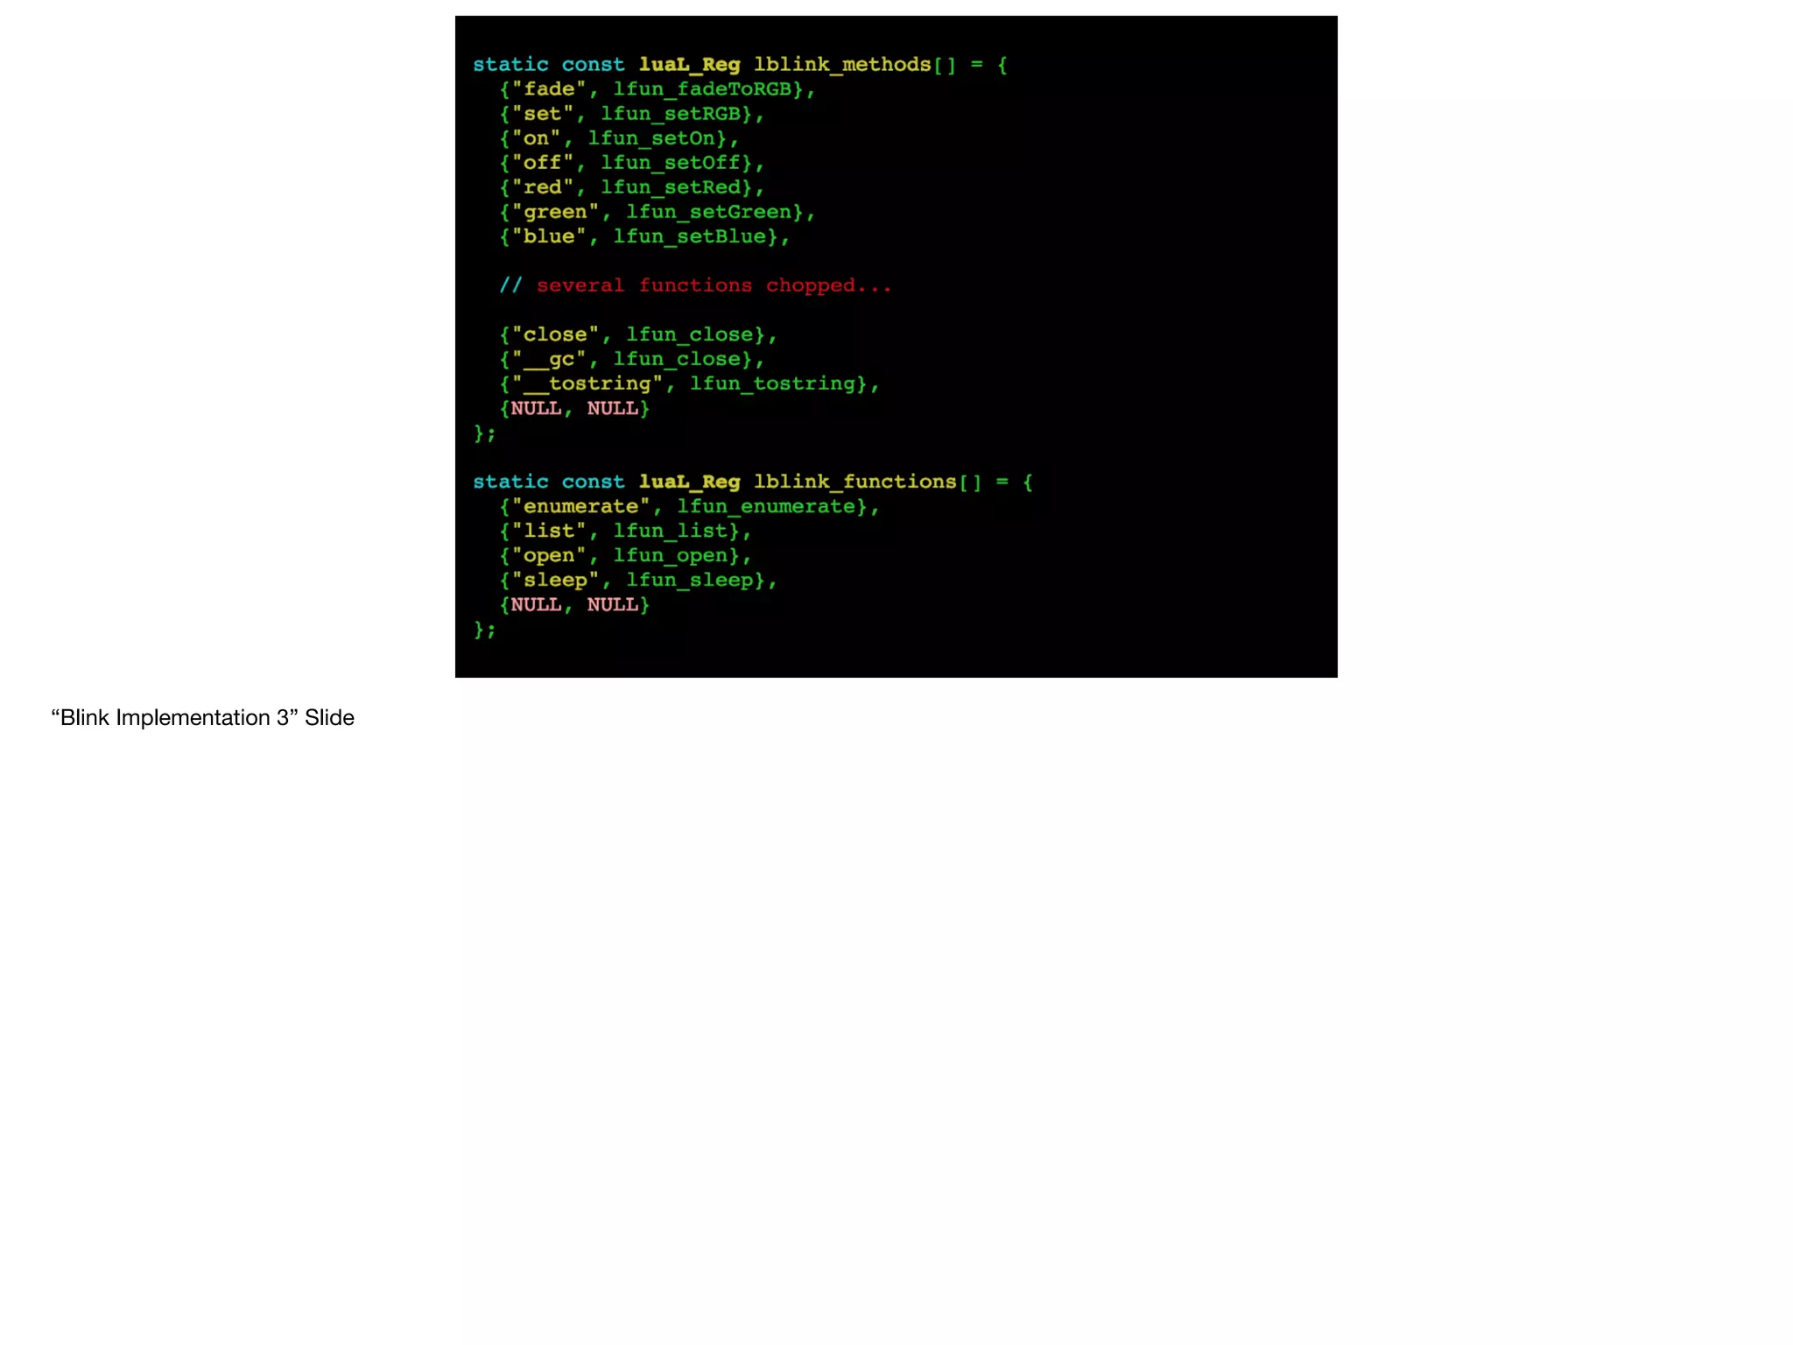Image resolution: width=1793 pixels, height=1345 pixels.
Task: Click the {"on", lfun_setOn} entry
Action: pos(619,138)
